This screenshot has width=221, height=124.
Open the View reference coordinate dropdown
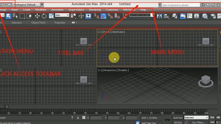click(x=62, y=15)
